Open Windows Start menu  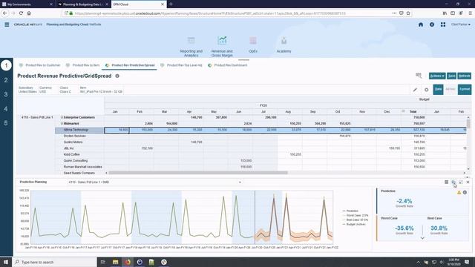coord(6,262)
